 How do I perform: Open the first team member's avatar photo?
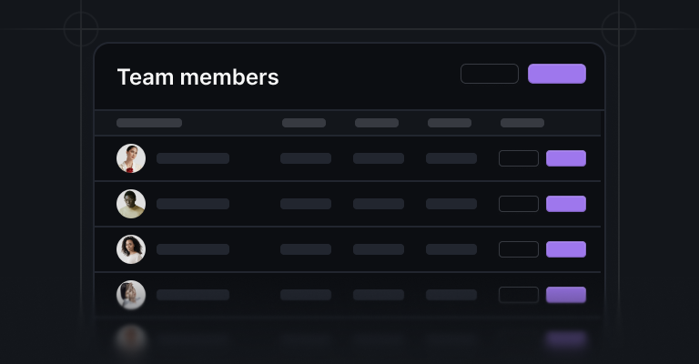tap(131, 158)
